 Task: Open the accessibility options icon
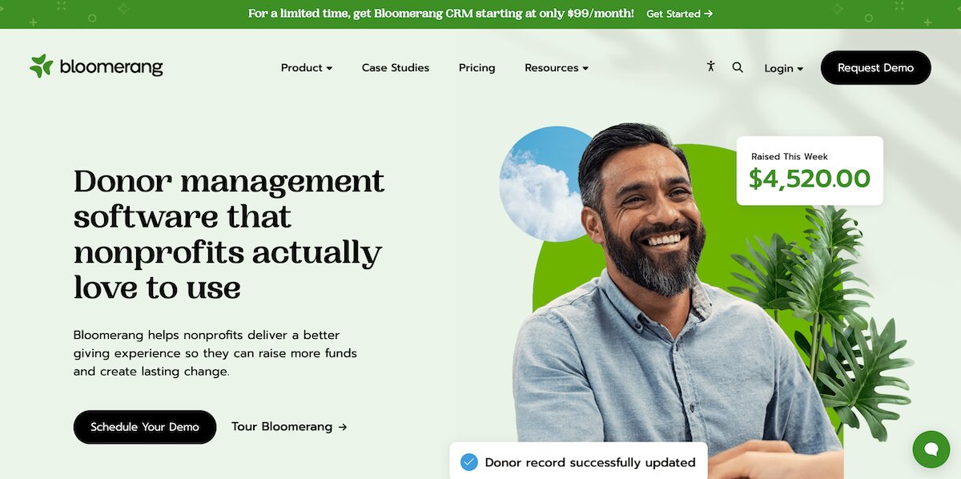click(710, 66)
